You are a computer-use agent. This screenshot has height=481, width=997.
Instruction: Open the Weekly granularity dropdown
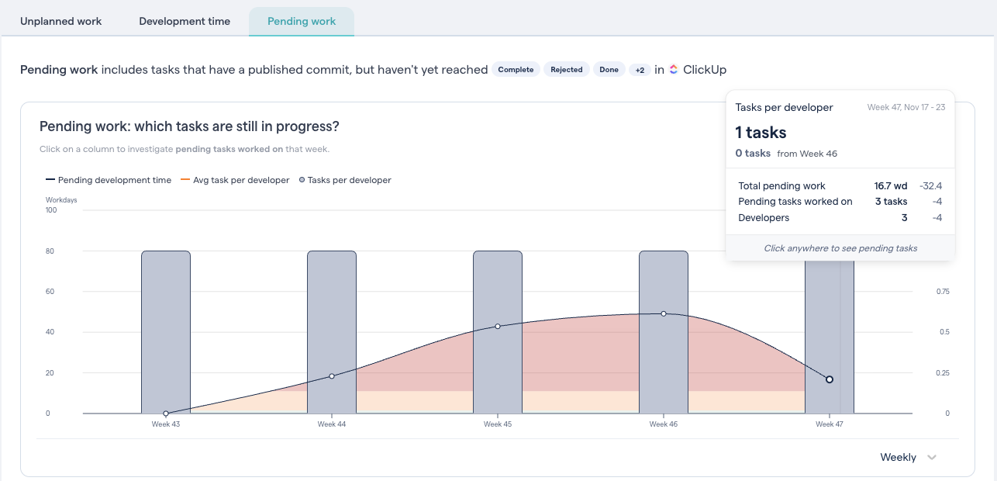click(899, 457)
